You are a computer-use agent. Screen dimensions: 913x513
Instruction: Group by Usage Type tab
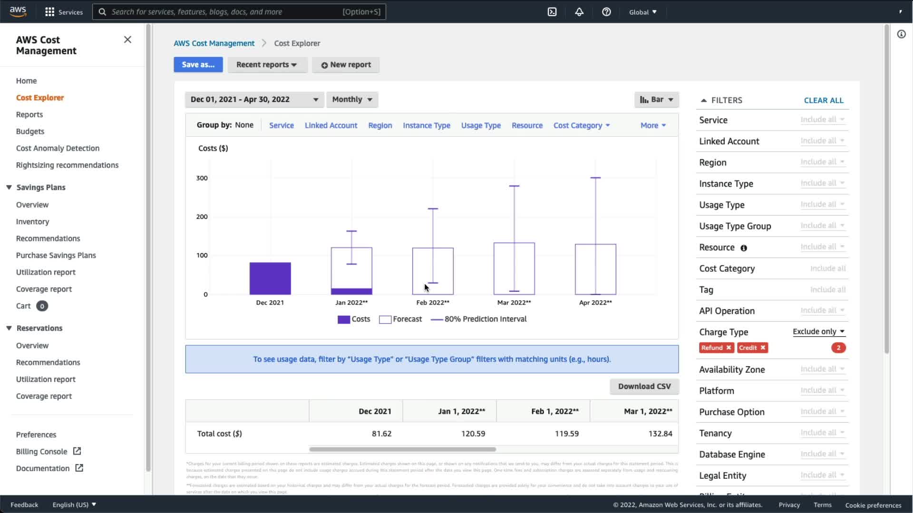[x=480, y=125]
